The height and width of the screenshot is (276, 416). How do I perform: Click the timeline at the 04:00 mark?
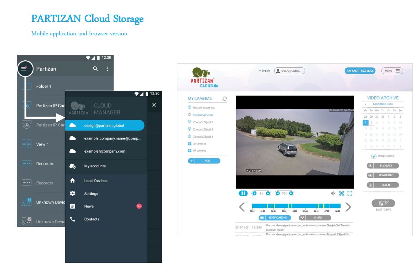(x=295, y=206)
